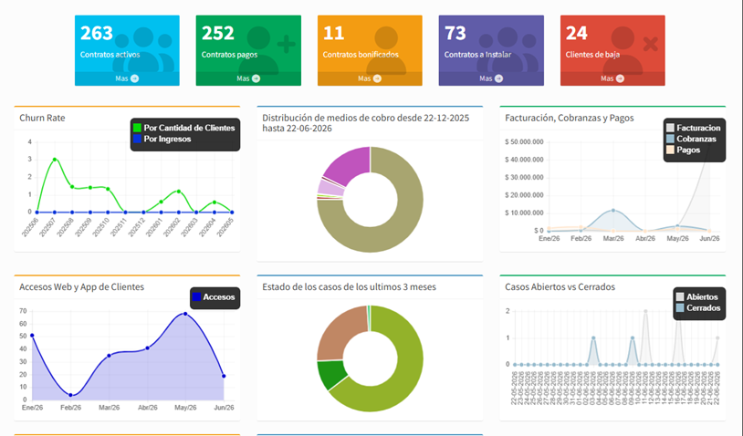
Task: Click arrow icon on Contratos pagos card
Action: click(256, 78)
